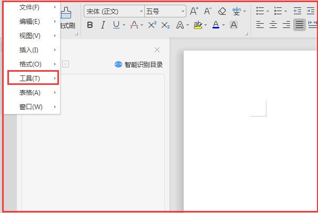Open the 工具(T) submenu
This screenshot has width=318, height=213.
coord(33,78)
